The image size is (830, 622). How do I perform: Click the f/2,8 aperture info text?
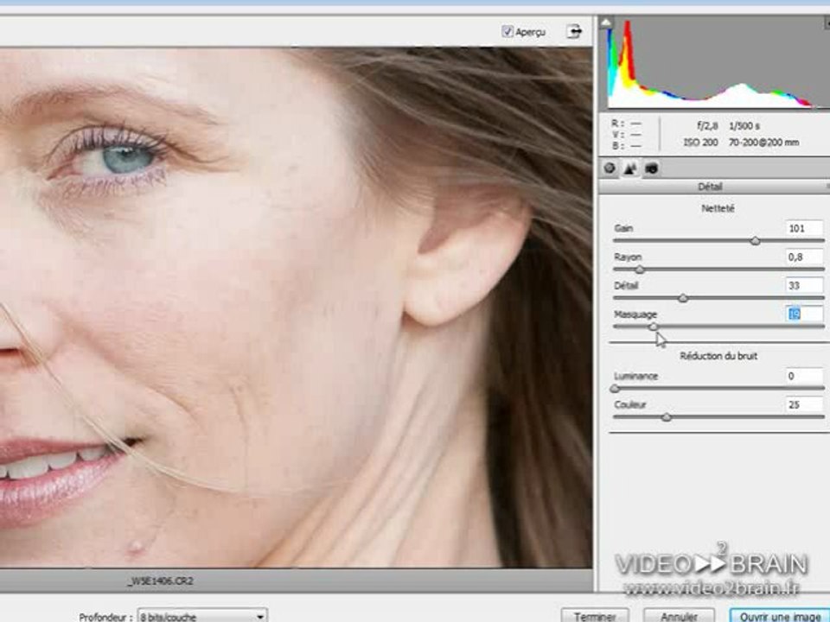point(707,126)
